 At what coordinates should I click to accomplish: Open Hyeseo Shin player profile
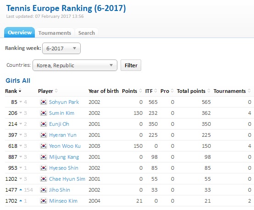pos(63,168)
